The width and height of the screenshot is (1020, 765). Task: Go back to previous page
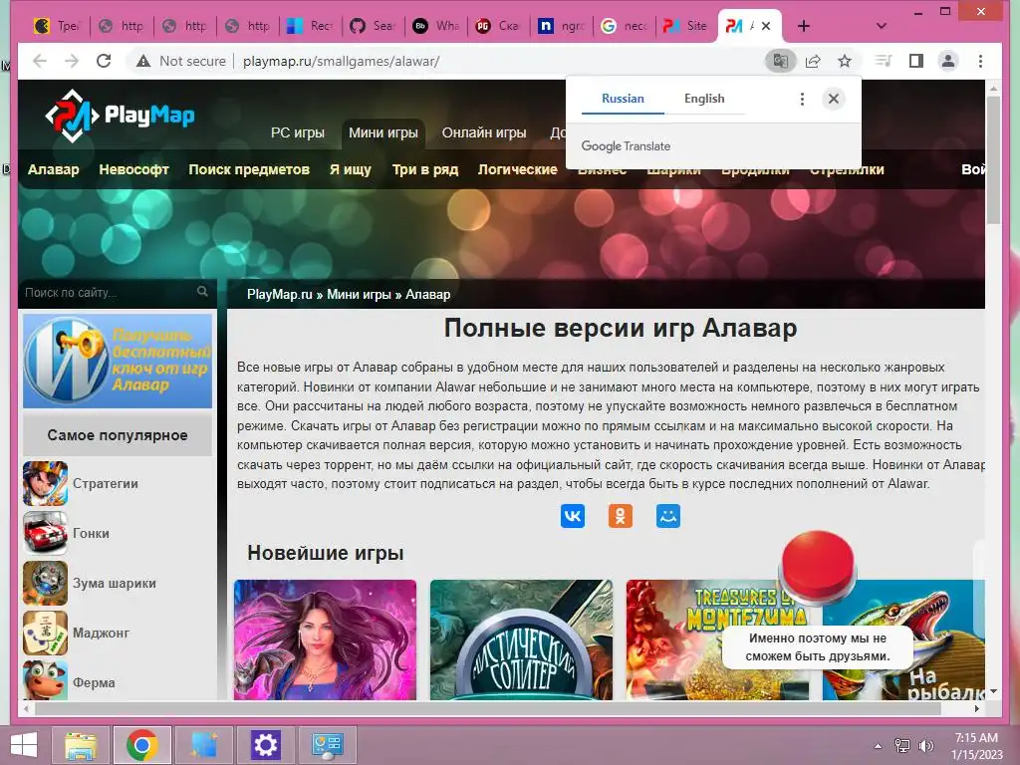coord(40,61)
